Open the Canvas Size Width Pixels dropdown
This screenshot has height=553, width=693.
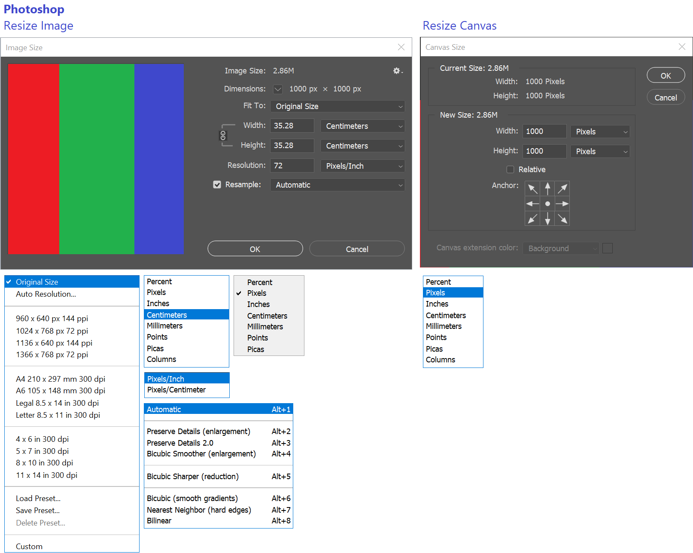[x=600, y=132]
